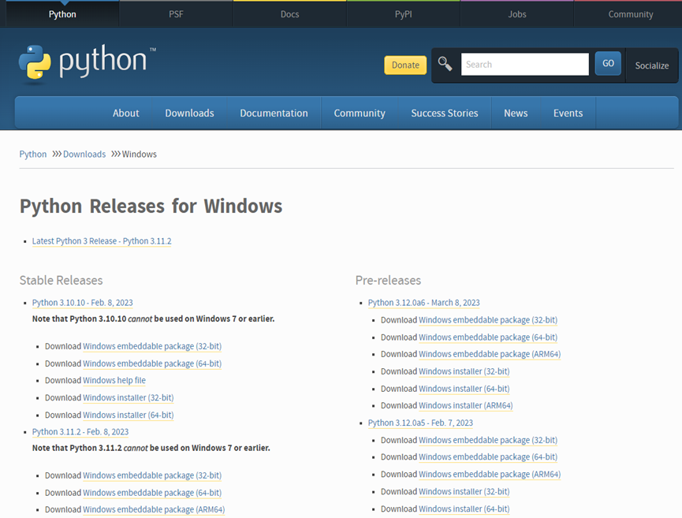682x518 pixels.
Task: Download 3.12.0a5 Windows installer (64-bit)
Action: pos(464,509)
